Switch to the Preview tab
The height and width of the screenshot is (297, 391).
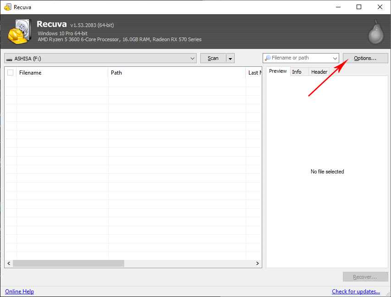(x=278, y=71)
